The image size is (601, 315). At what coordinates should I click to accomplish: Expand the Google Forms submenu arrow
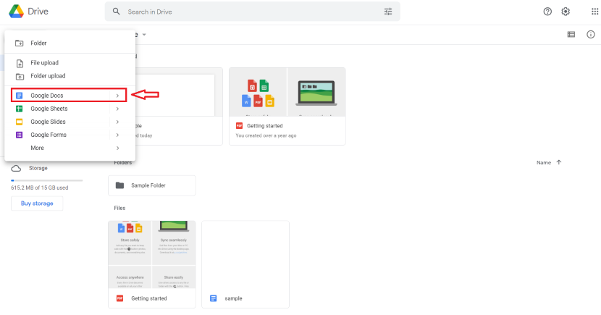(118, 135)
